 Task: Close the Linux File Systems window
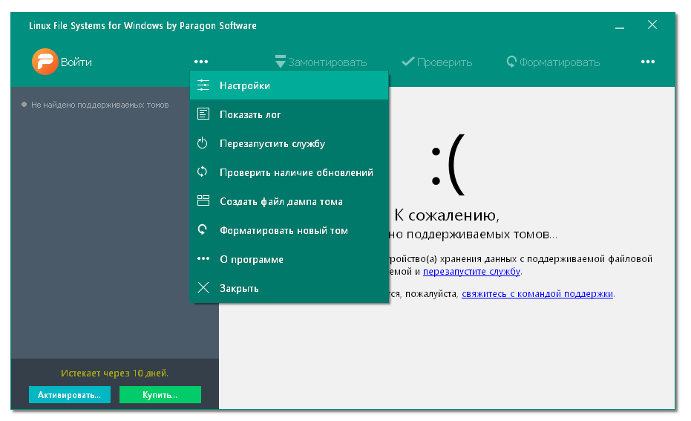tap(652, 25)
